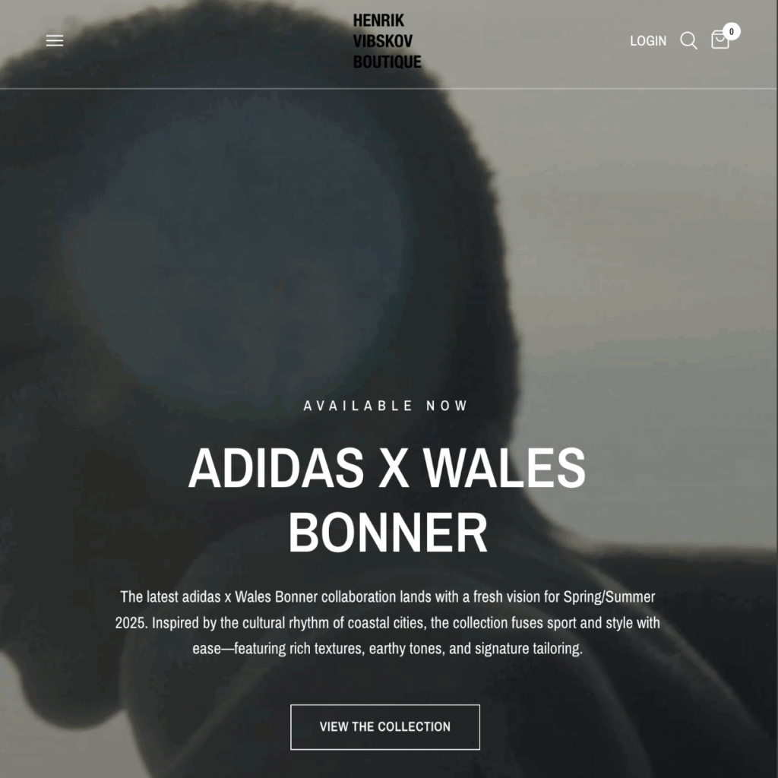
Task: Click the word BONNER in the headline
Action: (387, 533)
